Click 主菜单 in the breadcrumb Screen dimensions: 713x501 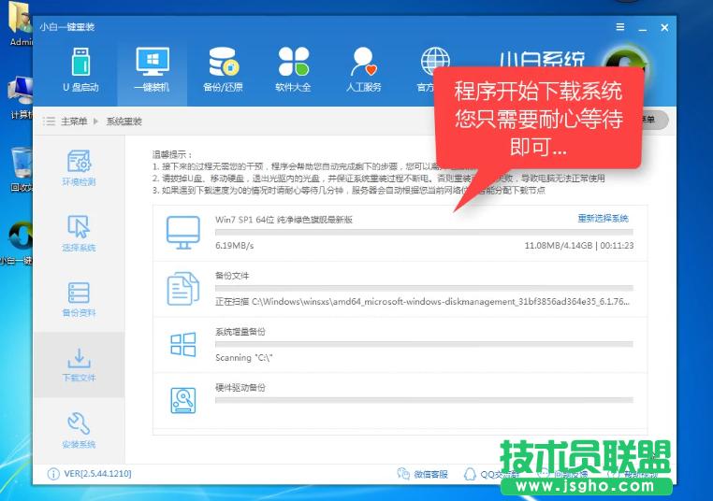pos(74,122)
